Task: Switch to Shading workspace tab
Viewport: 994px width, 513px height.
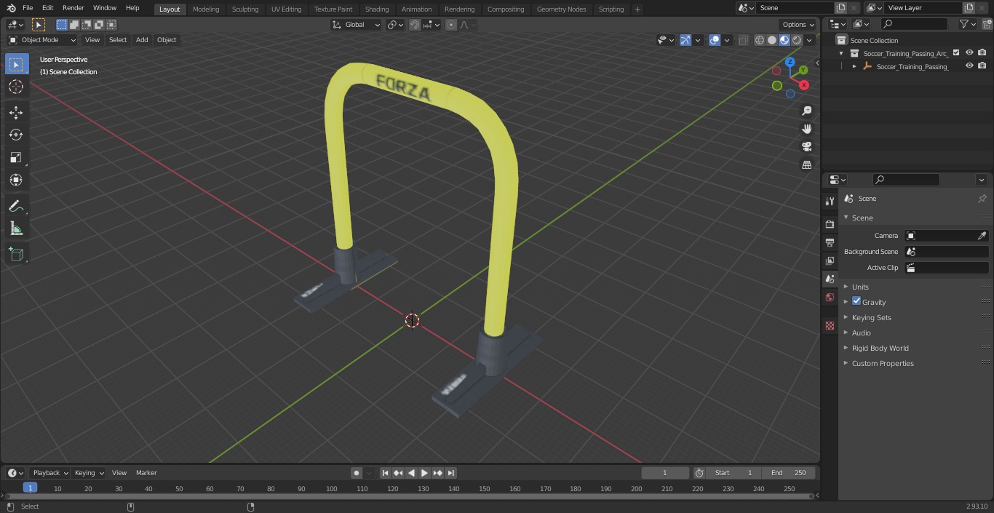Action: click(377, 9)
